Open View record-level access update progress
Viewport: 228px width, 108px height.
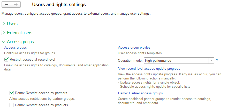click(149, 69)
